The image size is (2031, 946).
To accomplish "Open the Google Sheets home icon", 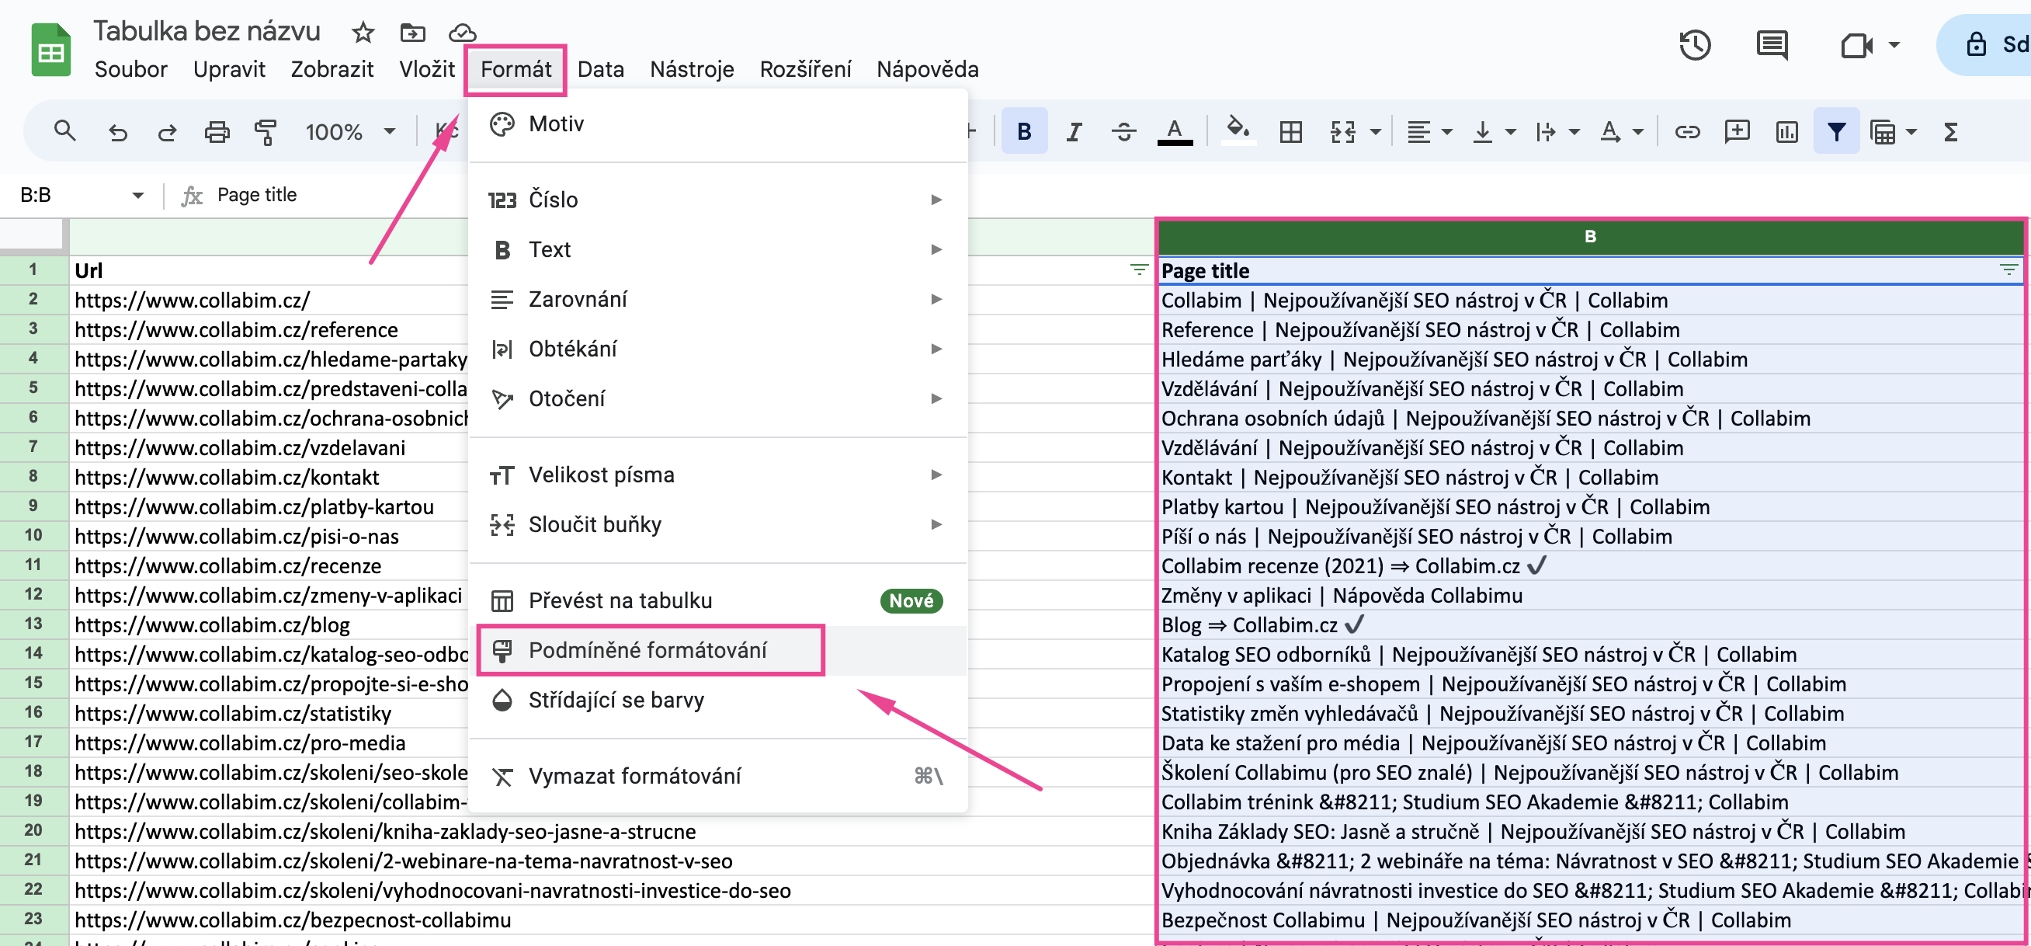I will coord(51,51).
